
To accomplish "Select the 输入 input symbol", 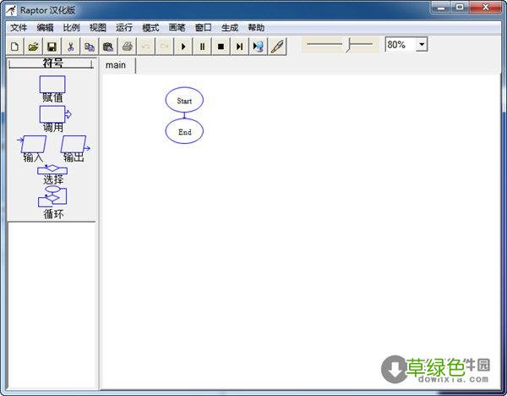I will point(34,146).
